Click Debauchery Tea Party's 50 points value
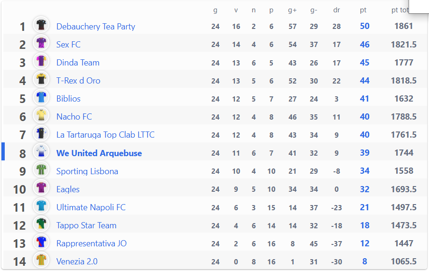Image resolution: width=429 pixels, height=271 pixels. point(365,26)
